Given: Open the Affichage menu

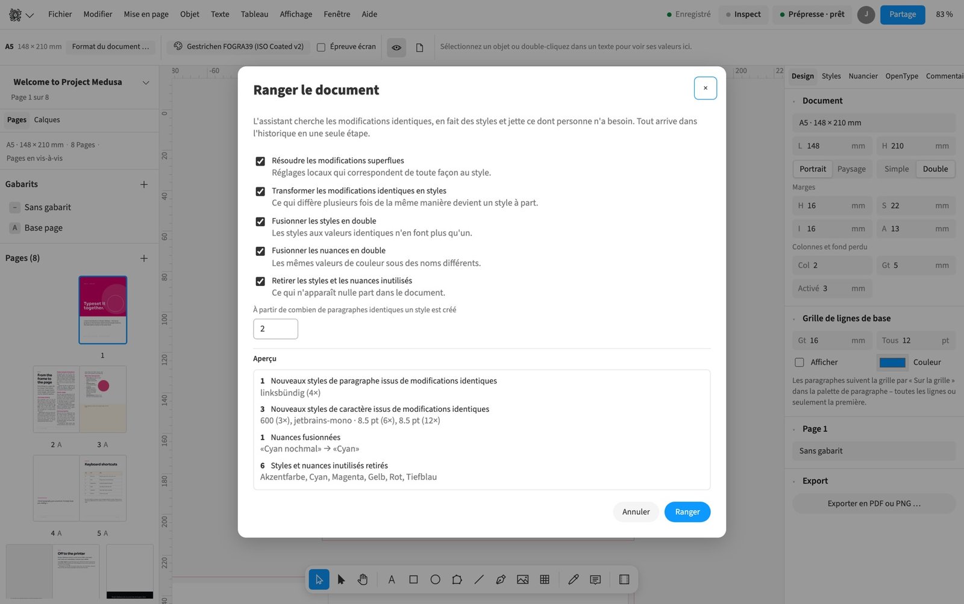Looking at the screenshot, I should point(296,14).
